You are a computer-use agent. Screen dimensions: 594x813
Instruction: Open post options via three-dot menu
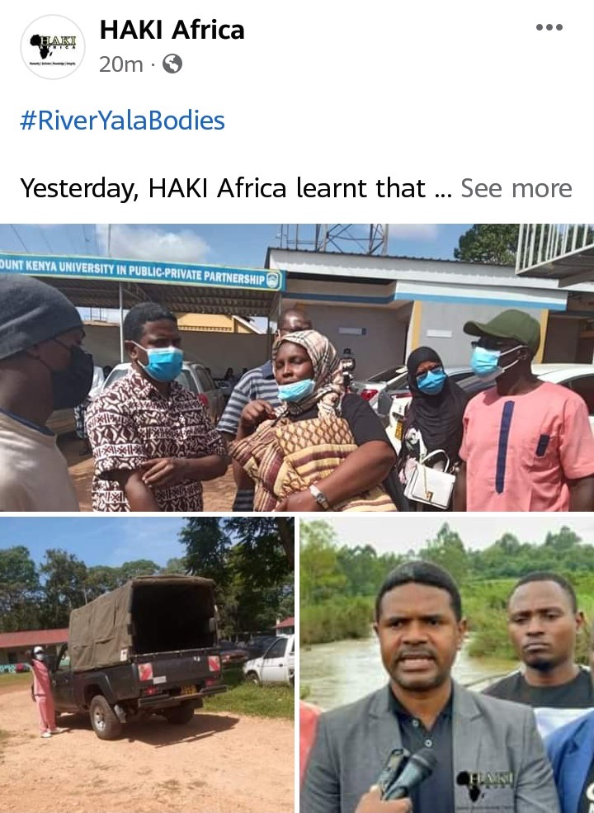click(x=549, y=27)
